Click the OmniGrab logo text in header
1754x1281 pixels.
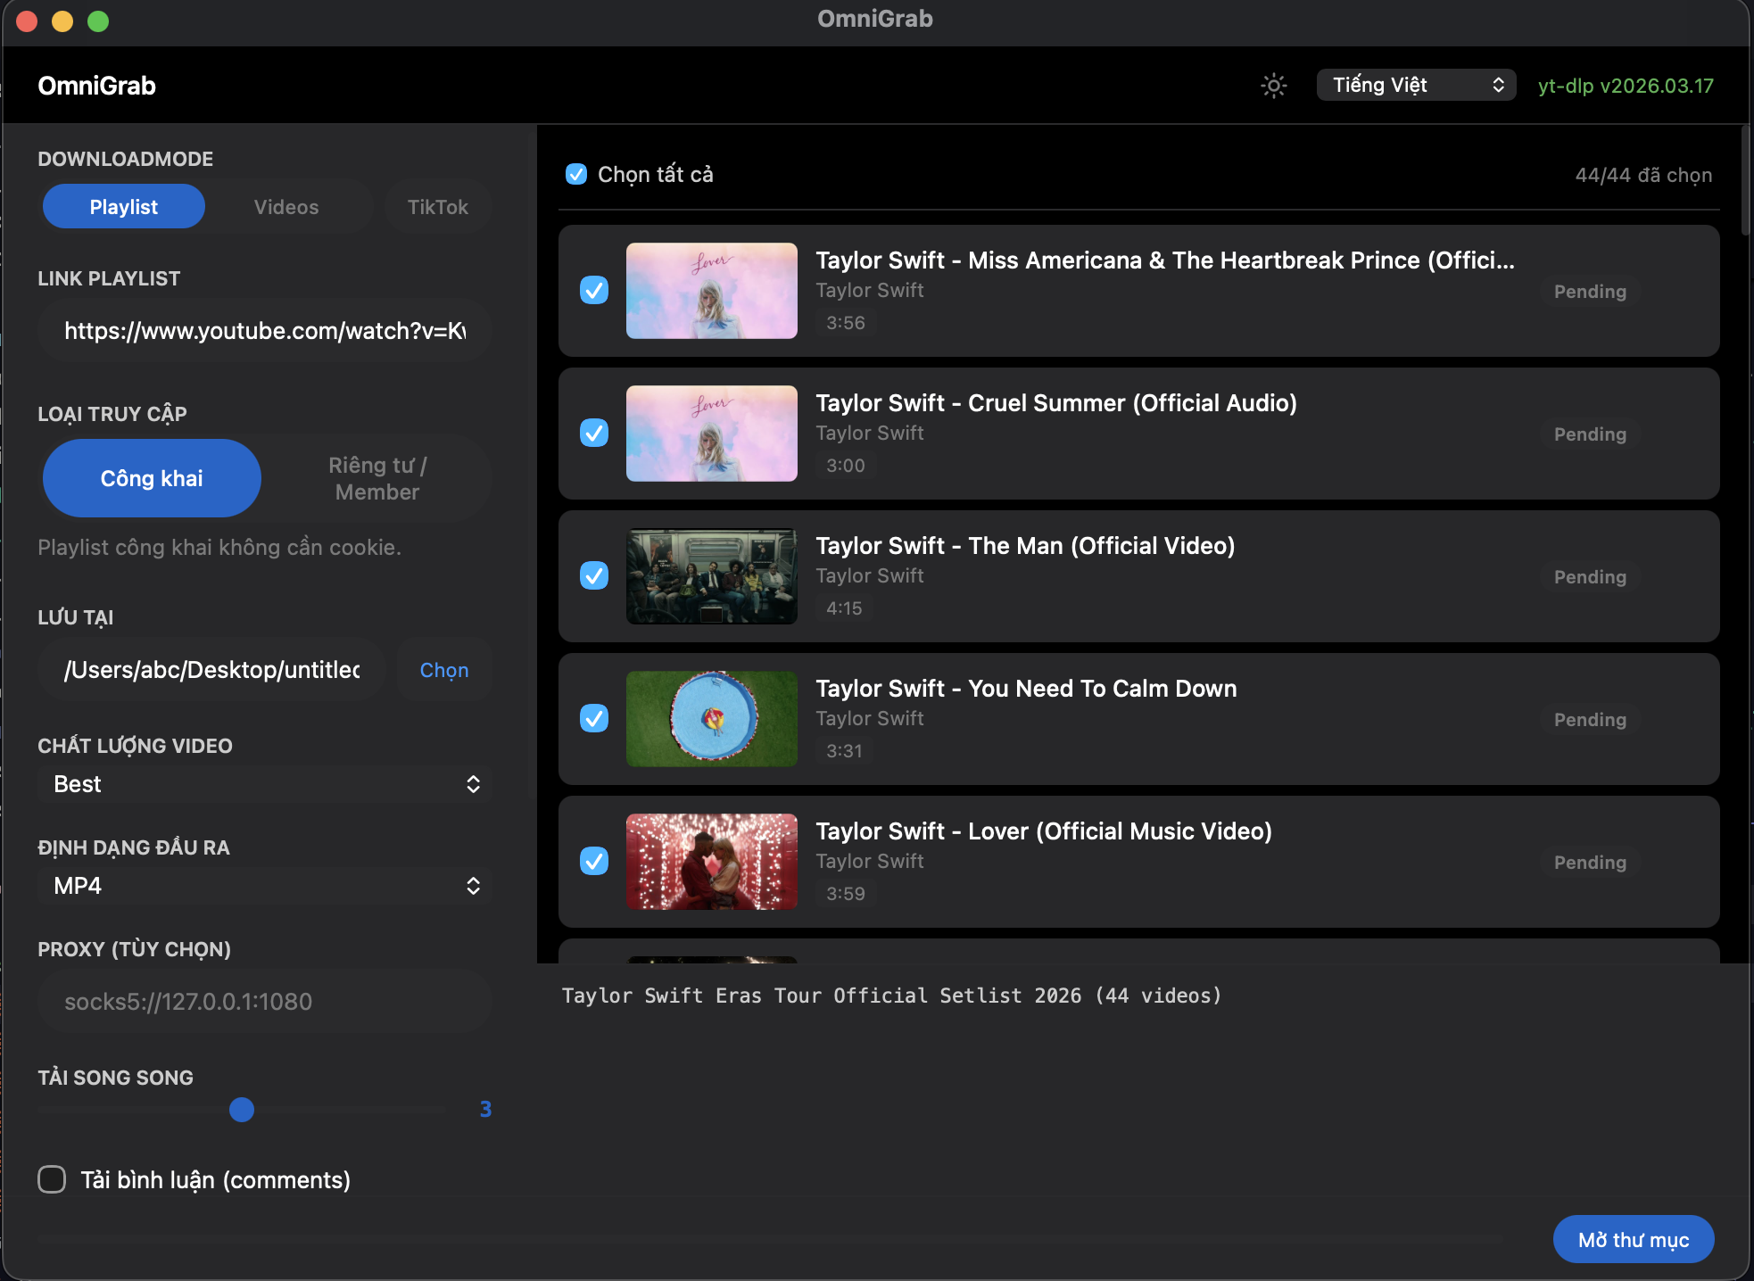pos(96,86)
